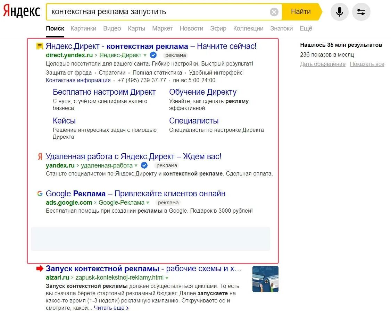Click verified badge next to удаленная-работа
The image size is (391, 316).
[144, 165]
